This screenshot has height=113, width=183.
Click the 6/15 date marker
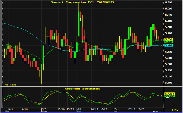(95, 109)
